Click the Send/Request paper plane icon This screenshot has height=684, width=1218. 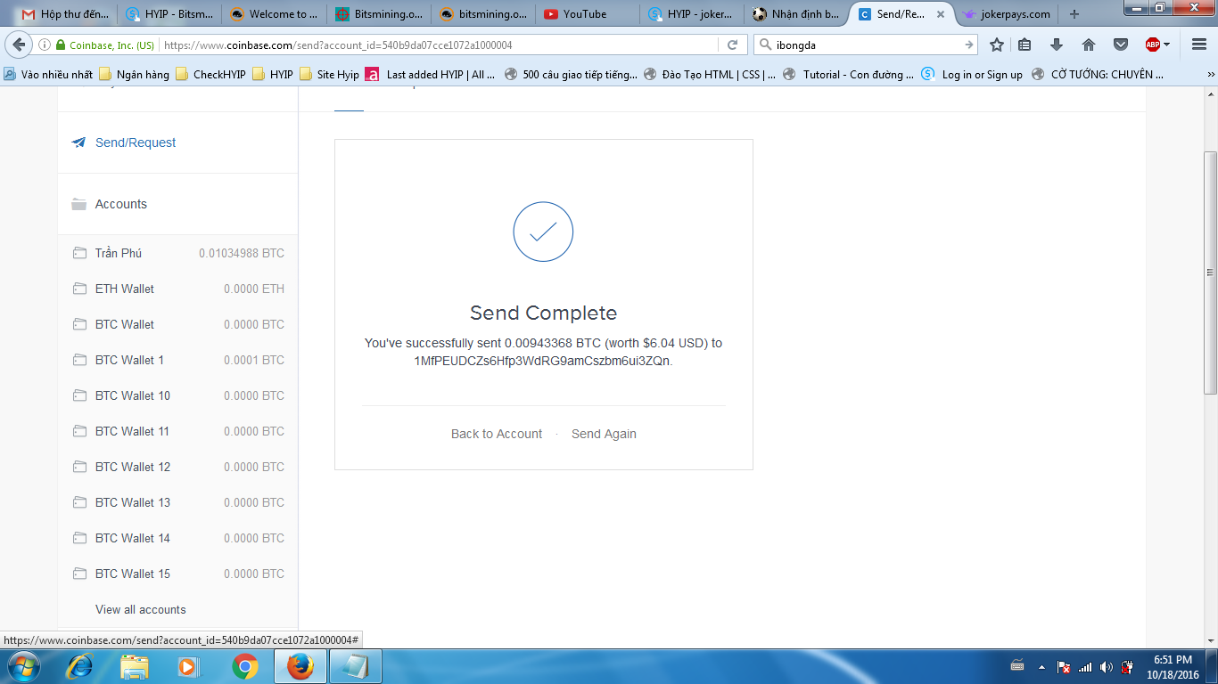click(78, 142)
